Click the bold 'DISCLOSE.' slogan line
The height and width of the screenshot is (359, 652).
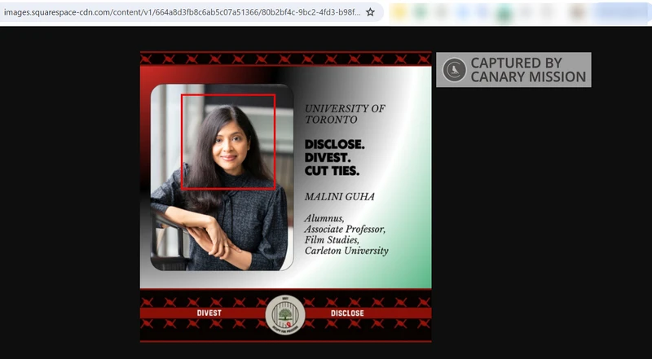pyautogui.click(x=334, y=145)
